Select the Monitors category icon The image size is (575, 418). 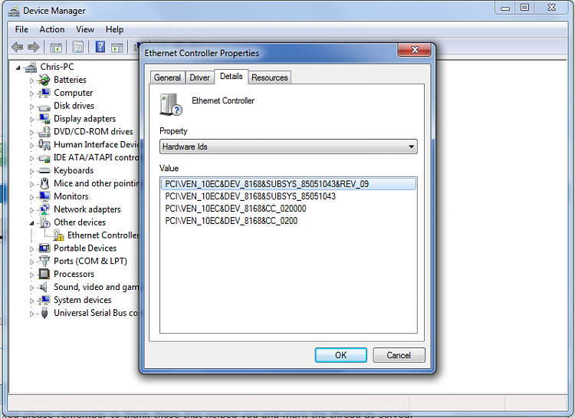[x=44, y=196]
